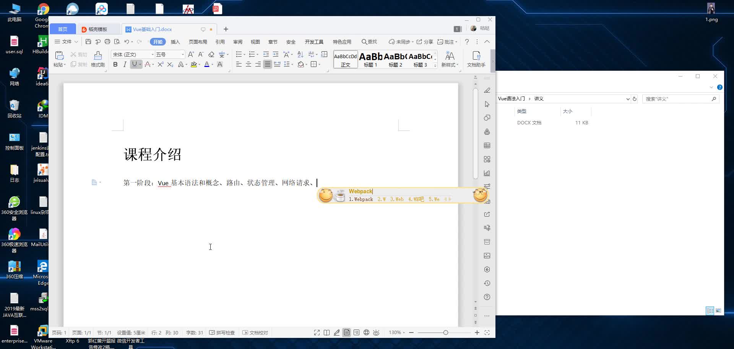Apply the 标题 2 heading style
Image resolution: width=734 pixels, height=349 pixels.
(x=395, y=59)
